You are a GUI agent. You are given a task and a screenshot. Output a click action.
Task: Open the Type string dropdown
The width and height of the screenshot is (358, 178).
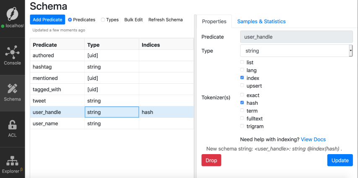pyautogui.click(x=296, y=51)
